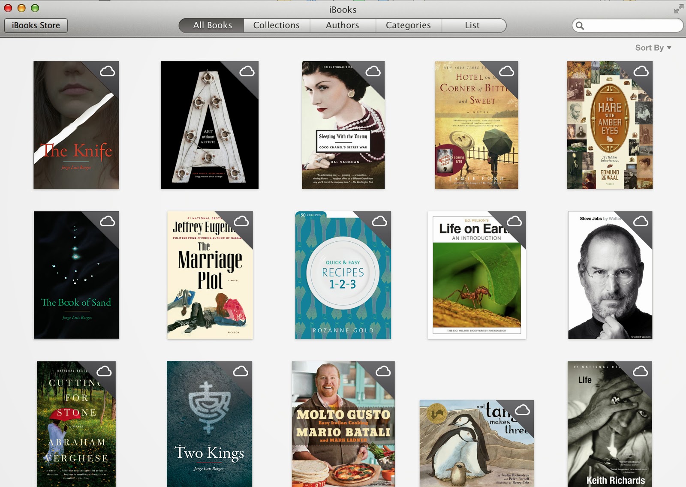Download Hotel on the Corner of Bitter and Sweet cloud icon

506,71
